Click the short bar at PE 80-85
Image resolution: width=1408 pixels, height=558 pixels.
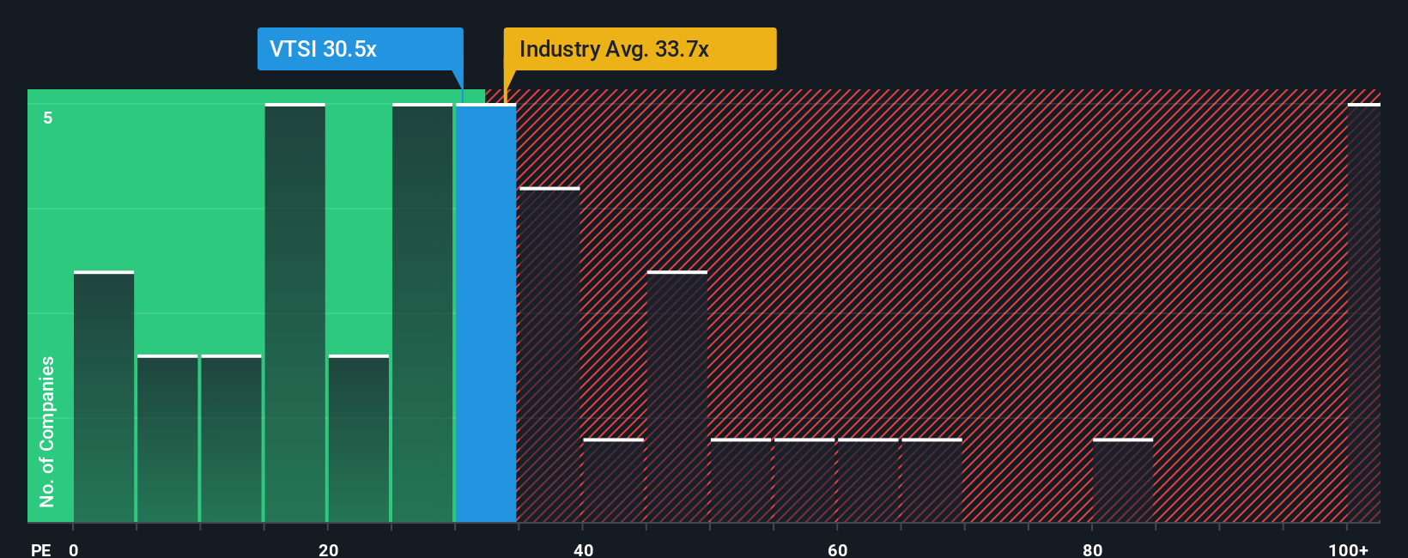click(x=1123, y=481)
